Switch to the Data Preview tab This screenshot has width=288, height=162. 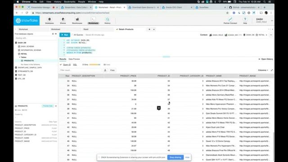[x=74, y=59]
